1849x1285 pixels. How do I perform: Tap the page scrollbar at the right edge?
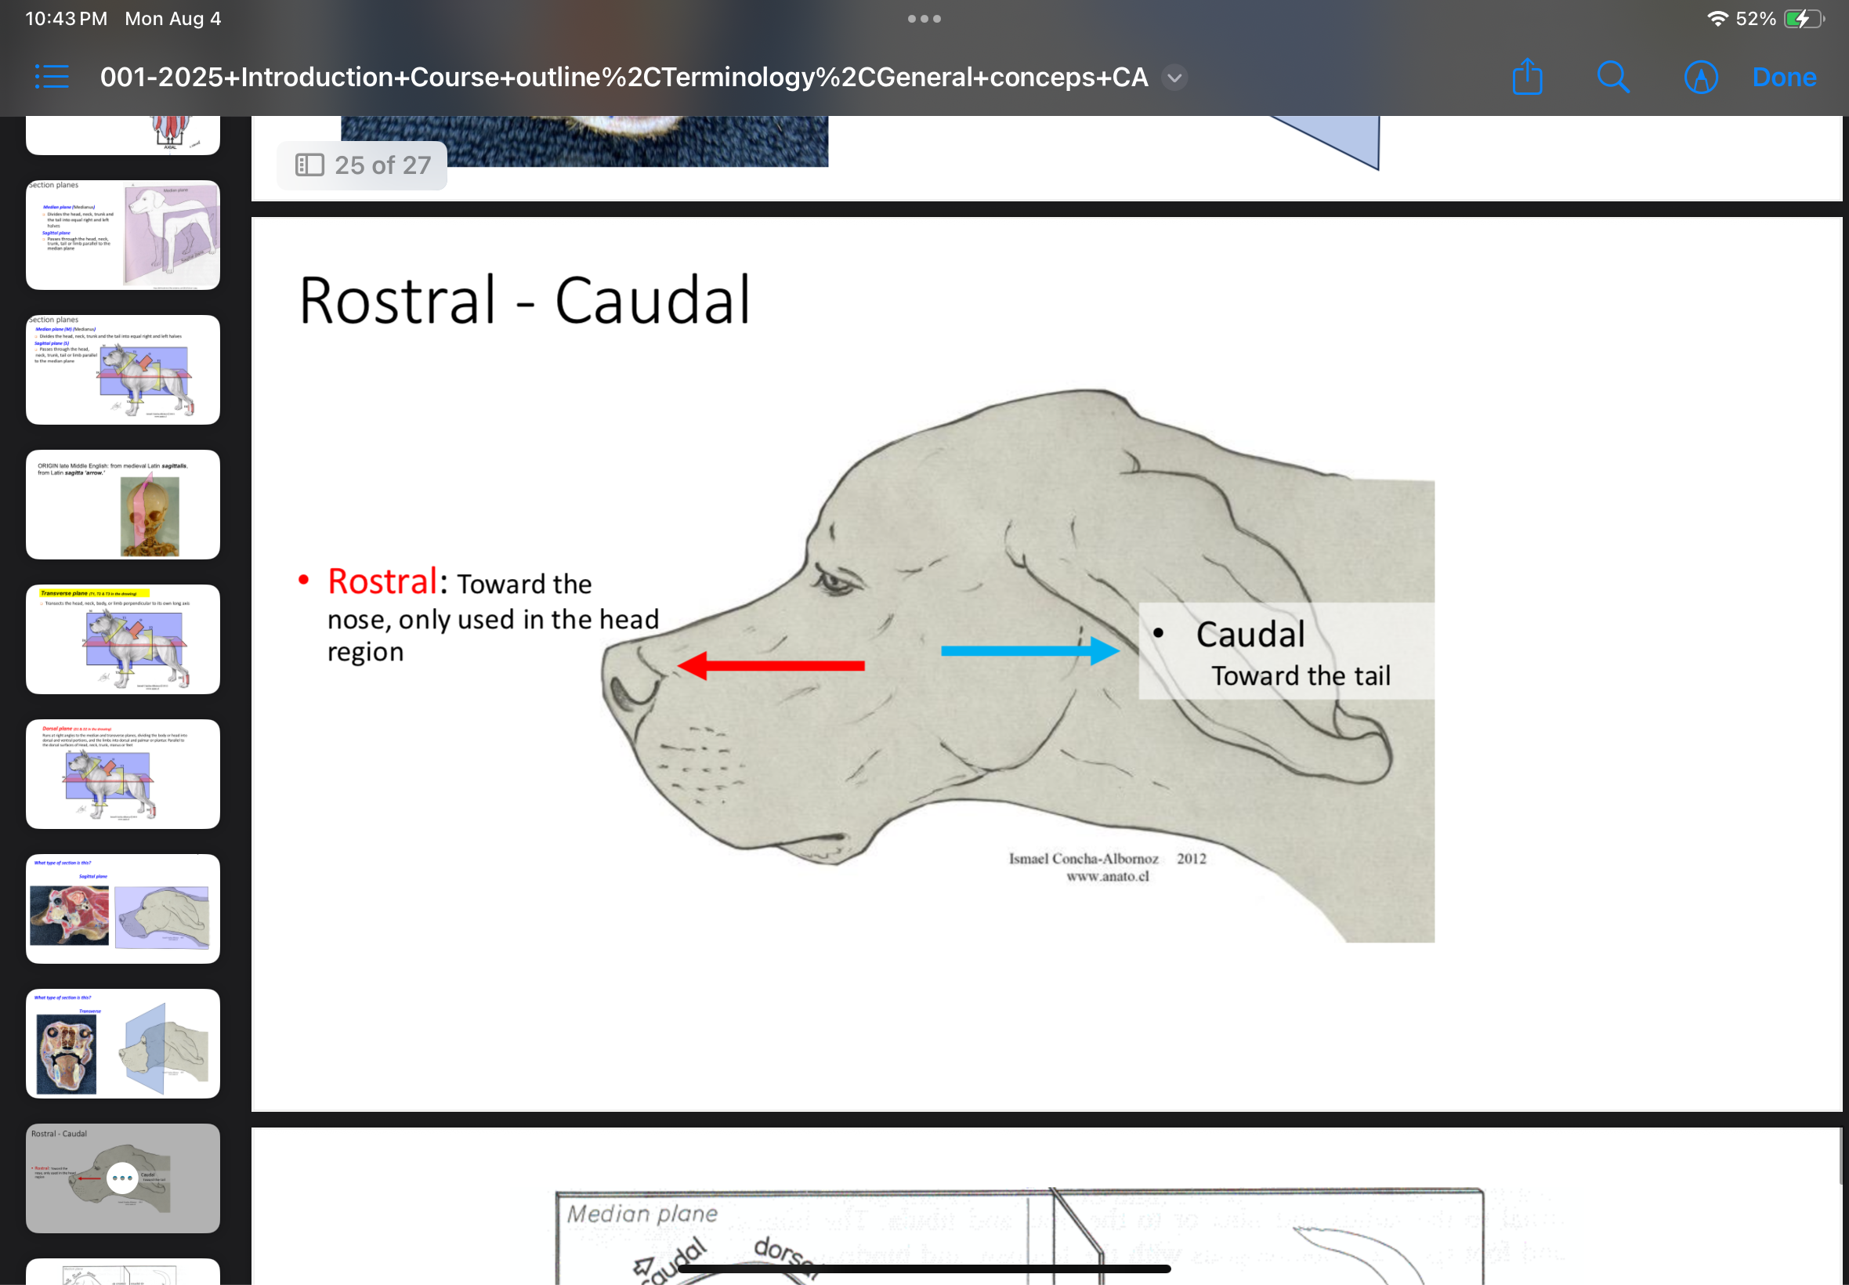1841,1156
